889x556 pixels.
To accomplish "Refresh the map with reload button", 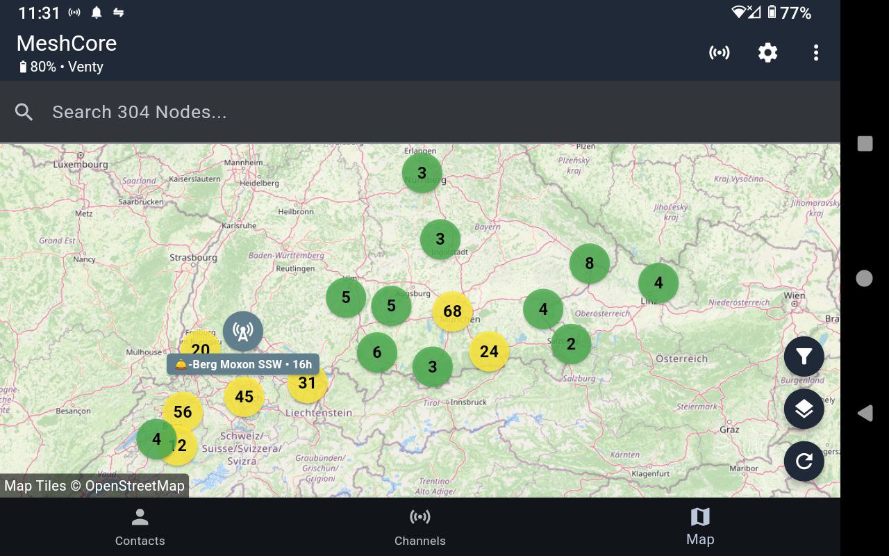I will click(804, 461).
